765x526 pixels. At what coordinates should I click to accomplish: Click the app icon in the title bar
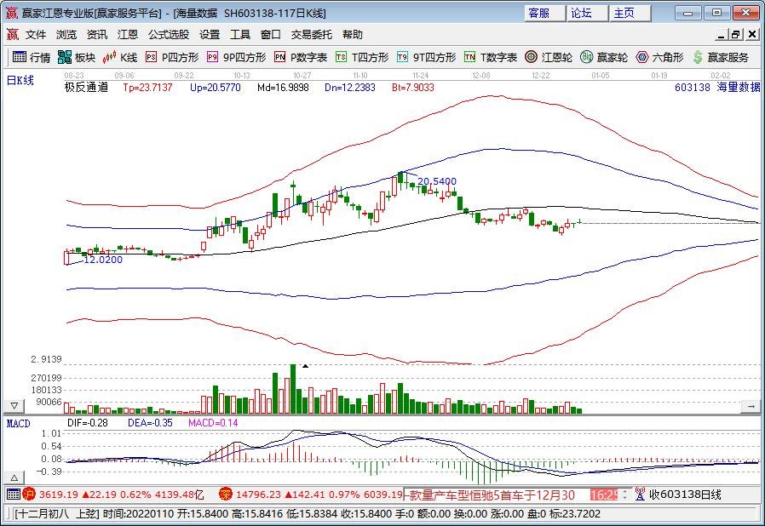click(x=12, y=13)
